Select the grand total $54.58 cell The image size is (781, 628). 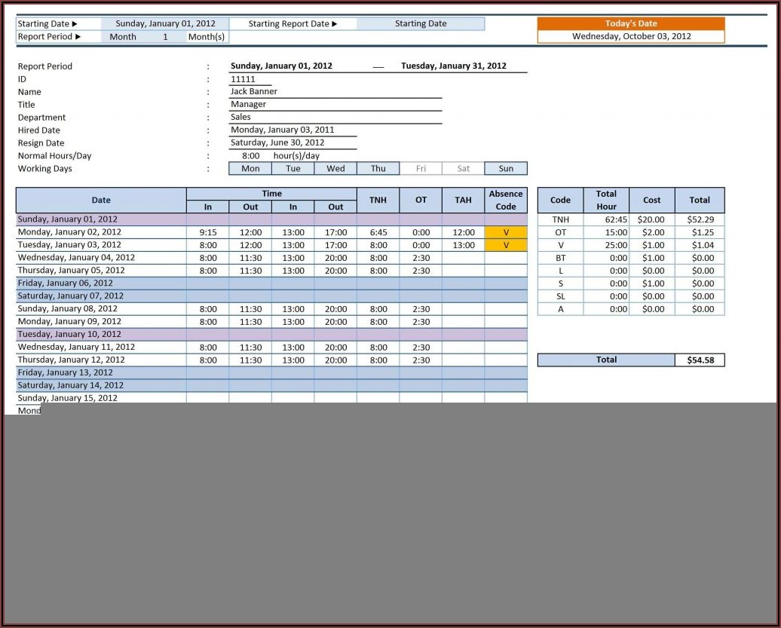[x=700, y=360]
